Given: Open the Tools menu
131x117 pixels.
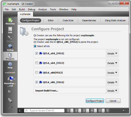Looking at the screenshot, I should 53,9.
